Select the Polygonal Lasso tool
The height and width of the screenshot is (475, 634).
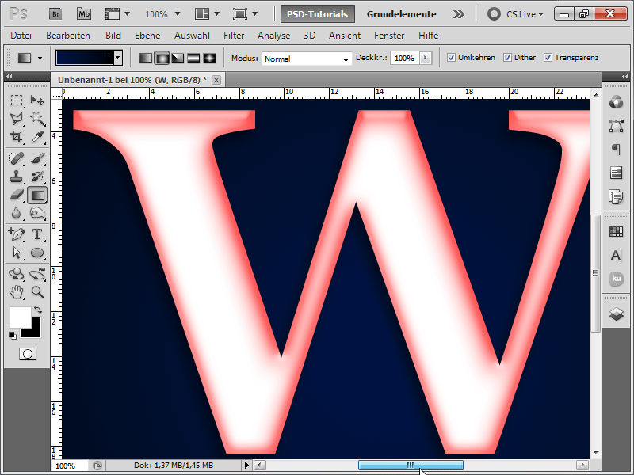coord(17,118)
